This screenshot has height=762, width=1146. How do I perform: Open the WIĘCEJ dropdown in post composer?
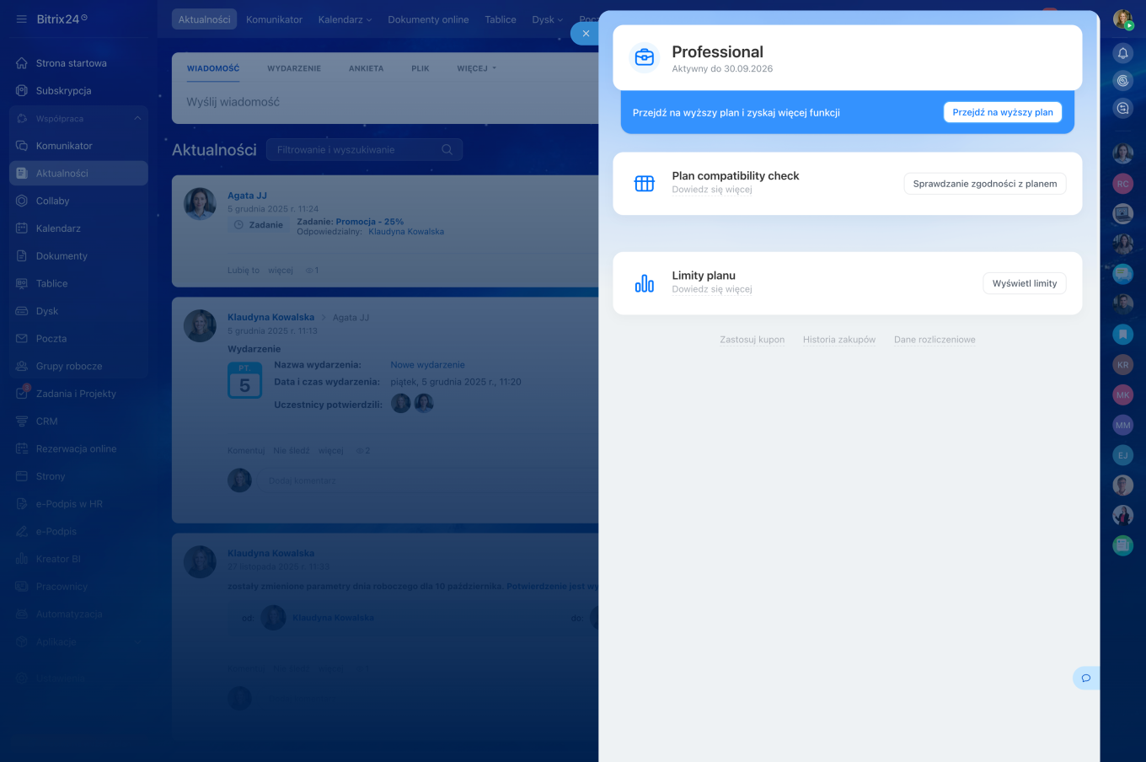click(476, 68)
